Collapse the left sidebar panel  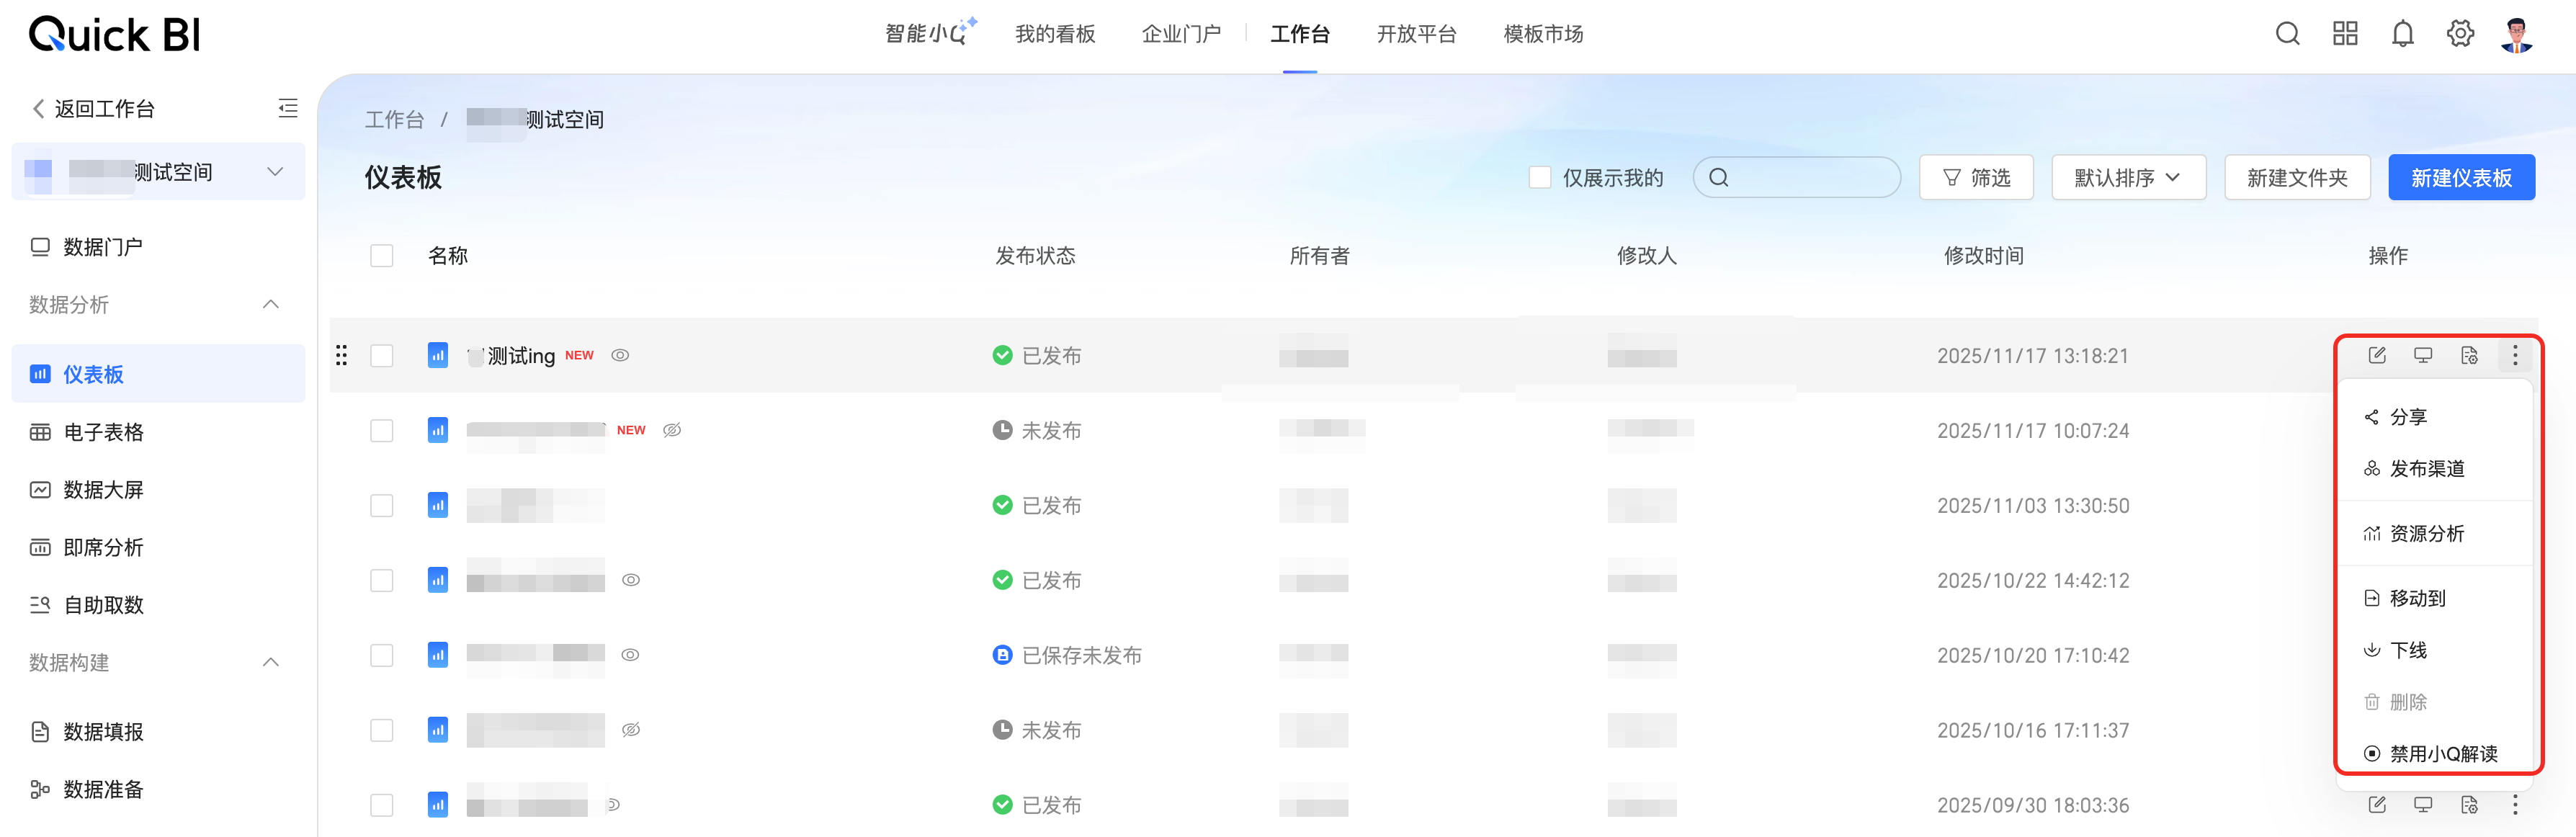[x=288, y=108]
